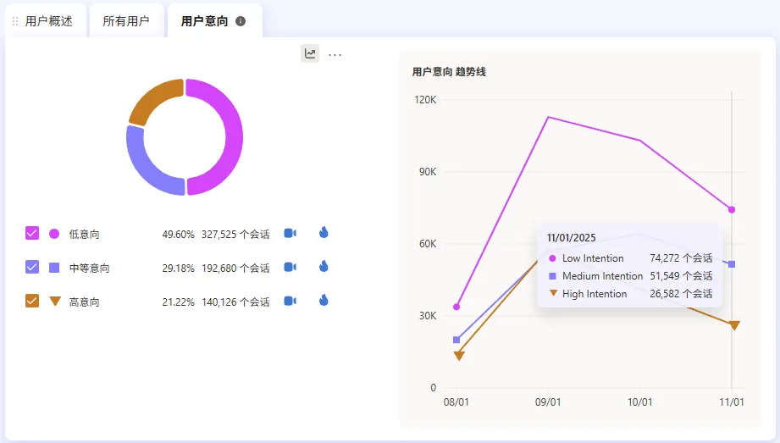Viewport: 780px width, 443px height.
Task: Switch to the 用户概述 tab
Action: (x=48, y=21)
